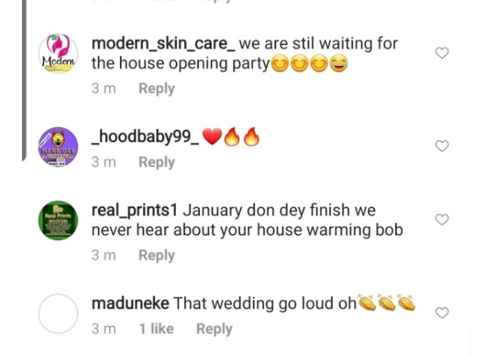Open _hoodbaby99_ profile avatar
The image size is (484, 356).
[x=58, y=147]
